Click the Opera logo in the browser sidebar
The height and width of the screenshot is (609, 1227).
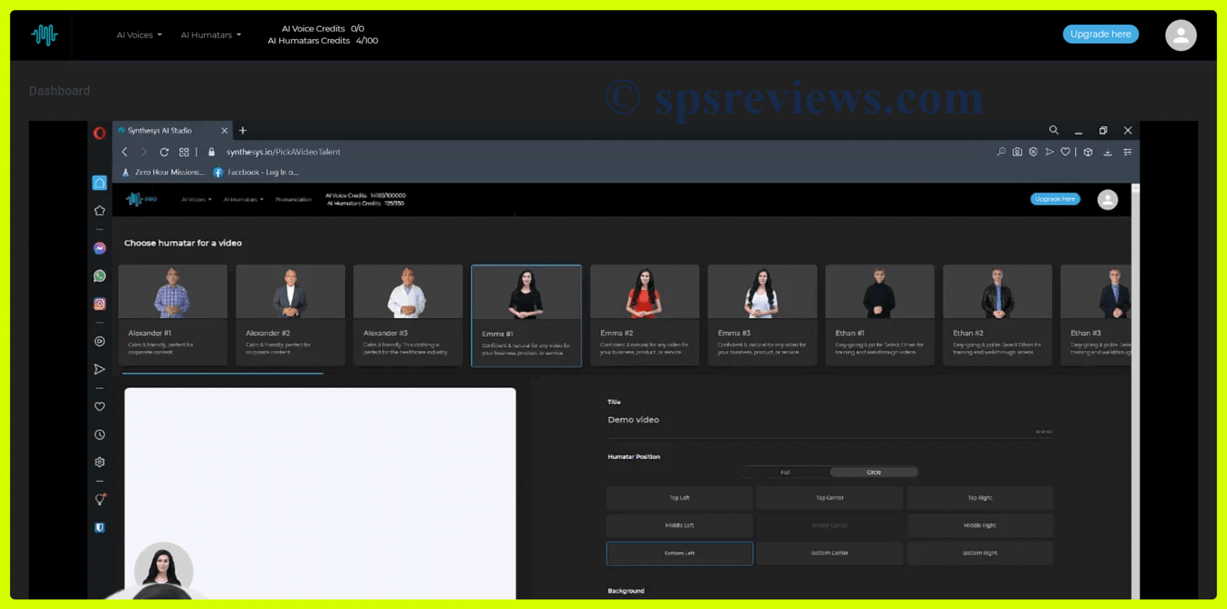click(99, 133)
